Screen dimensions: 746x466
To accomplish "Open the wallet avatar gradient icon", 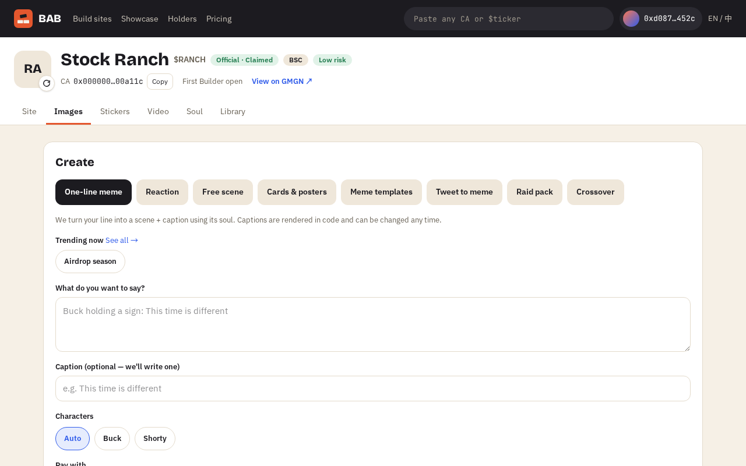I will click(631, 19).
